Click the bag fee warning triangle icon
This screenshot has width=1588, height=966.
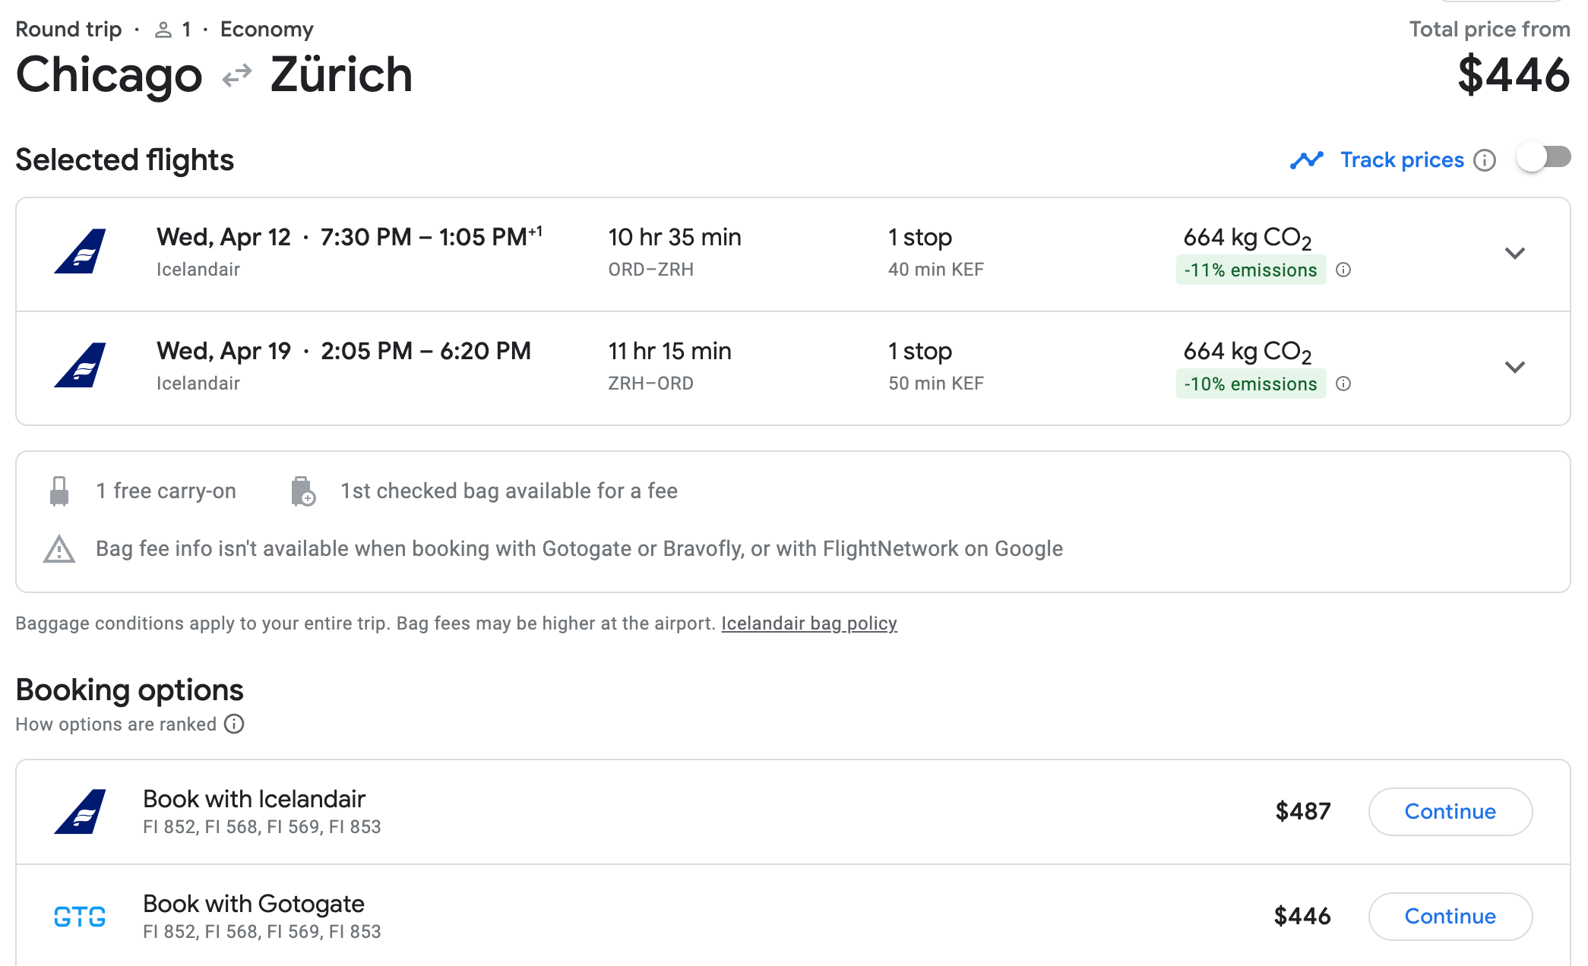pyautogui.click(x=59, y=549)
